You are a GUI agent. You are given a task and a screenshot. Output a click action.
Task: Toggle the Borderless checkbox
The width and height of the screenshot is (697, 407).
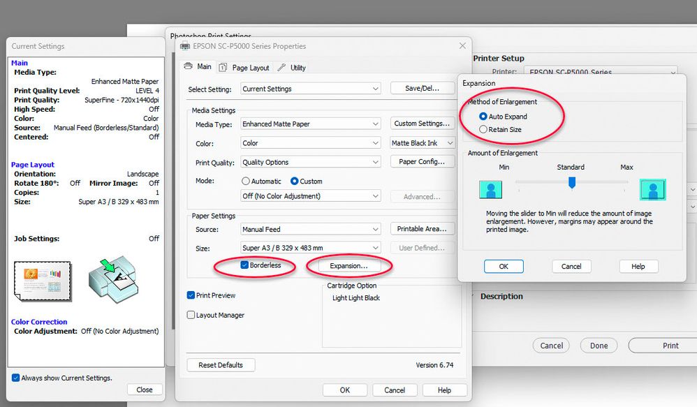(x=244, y=265)
